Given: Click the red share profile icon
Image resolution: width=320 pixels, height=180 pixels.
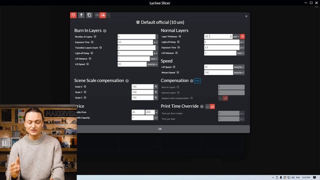Looking at the screenshot, I should 102,15.
